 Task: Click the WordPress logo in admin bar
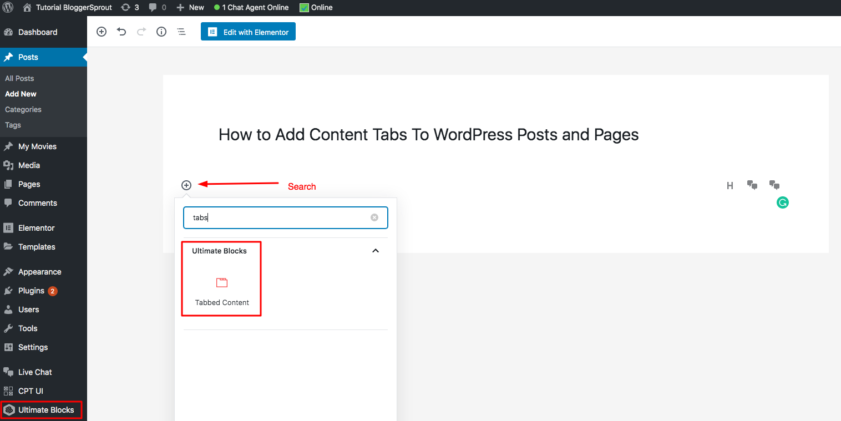click(x=8, y=8)
